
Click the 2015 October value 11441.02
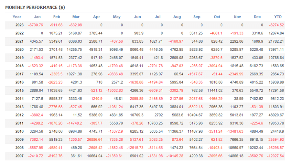(x=215, y=91)
